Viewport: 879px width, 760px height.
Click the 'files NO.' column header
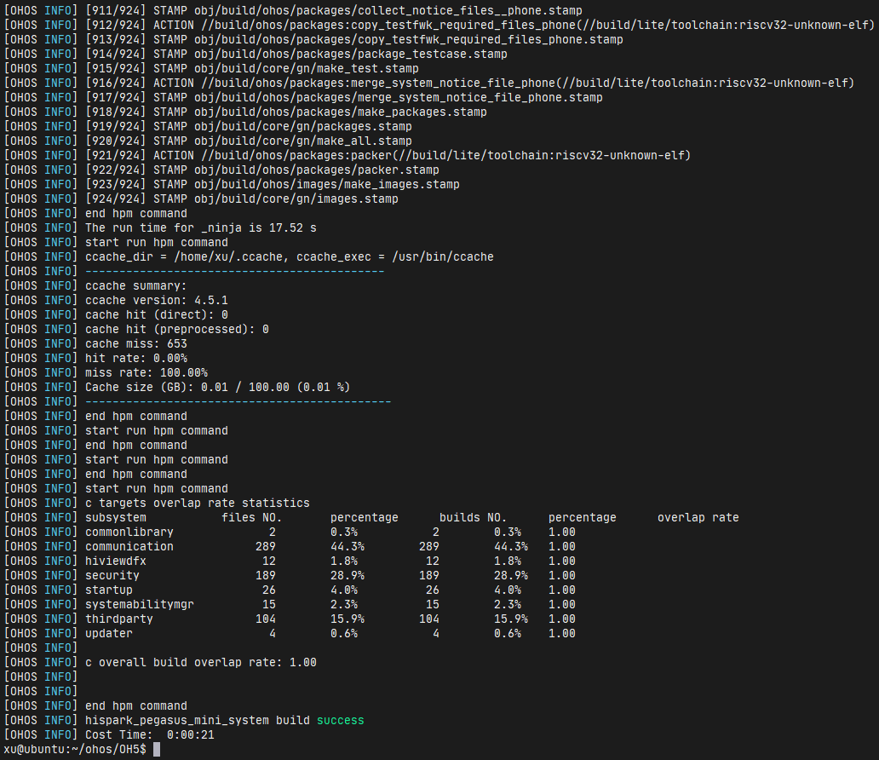[x=252, y=517]
